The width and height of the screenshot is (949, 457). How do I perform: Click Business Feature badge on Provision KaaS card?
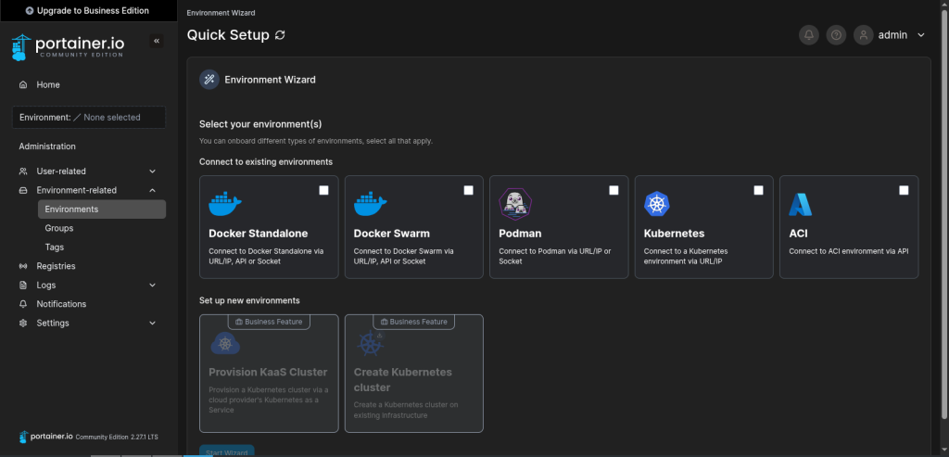click(x=269, y=322)
